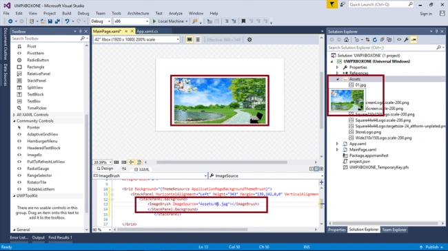Expand the Properties node
The height and width of the screenshot is (251, 448).
pos(338,67)
